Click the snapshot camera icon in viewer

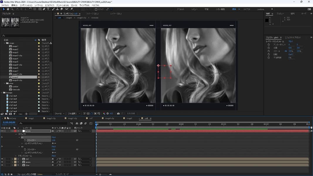(x=118, y=114)
